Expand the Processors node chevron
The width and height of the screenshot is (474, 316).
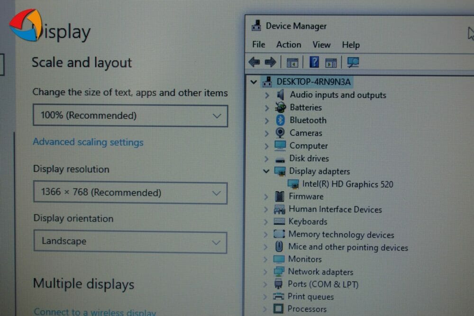[265, 309]
